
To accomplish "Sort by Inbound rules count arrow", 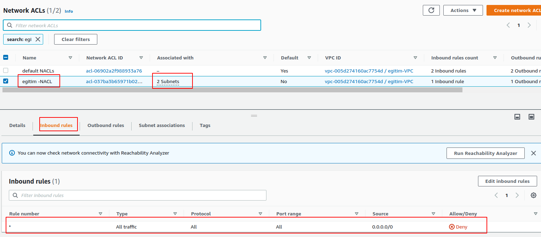I will [495, 58].
